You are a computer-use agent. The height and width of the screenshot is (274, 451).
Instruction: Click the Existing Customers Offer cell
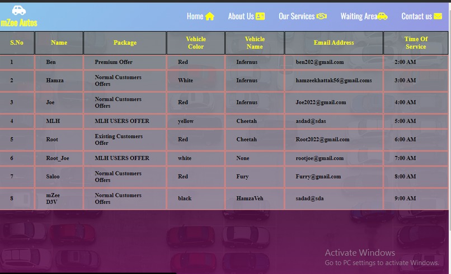(125, 139)
